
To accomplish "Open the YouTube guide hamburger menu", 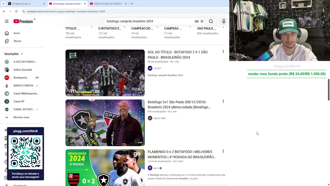I will (7, 21).
